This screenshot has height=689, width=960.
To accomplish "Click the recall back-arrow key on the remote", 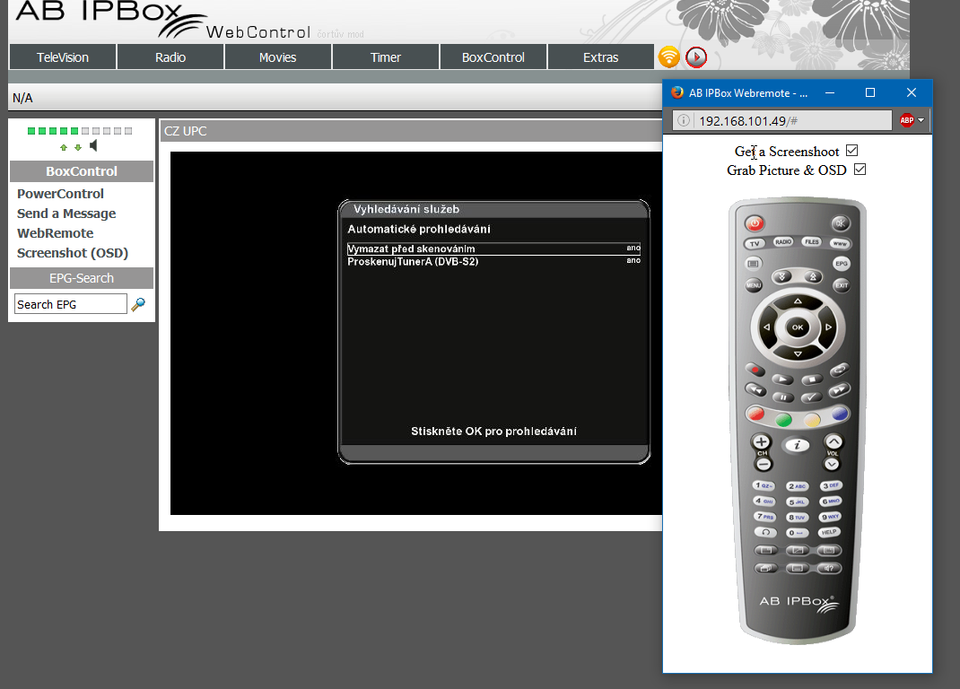I will tap(765, 532).
